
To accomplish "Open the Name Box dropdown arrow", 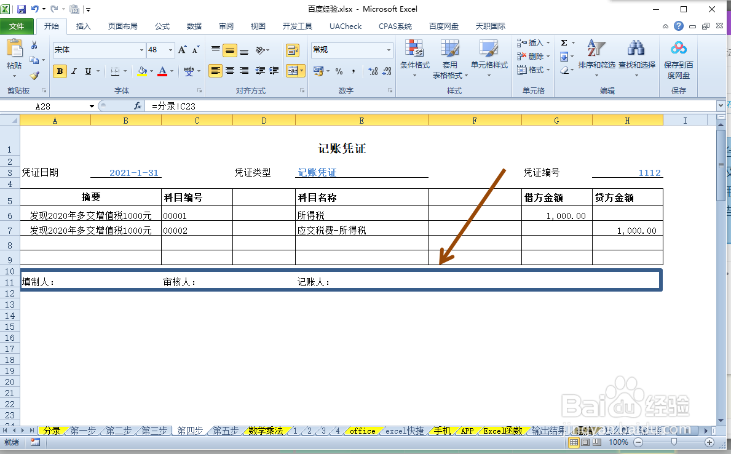I will click(92, 106).
